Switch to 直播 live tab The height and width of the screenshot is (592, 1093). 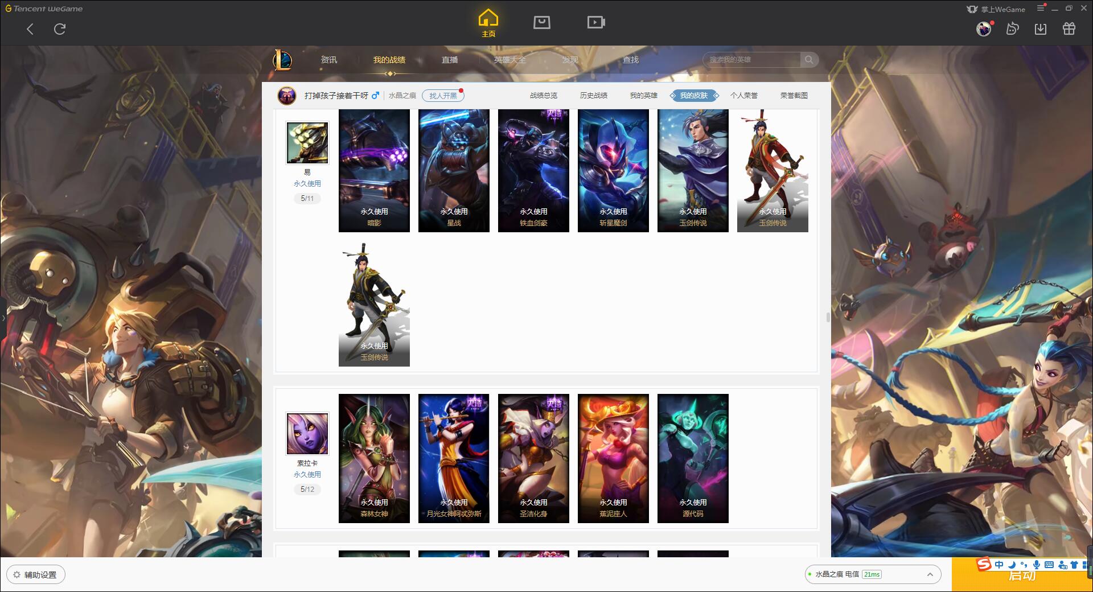point(450,60)
